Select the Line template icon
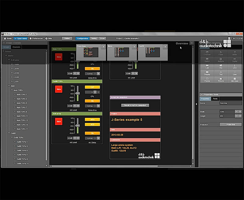The width and height of the screenshot is (244, 200). pos(235,73)
